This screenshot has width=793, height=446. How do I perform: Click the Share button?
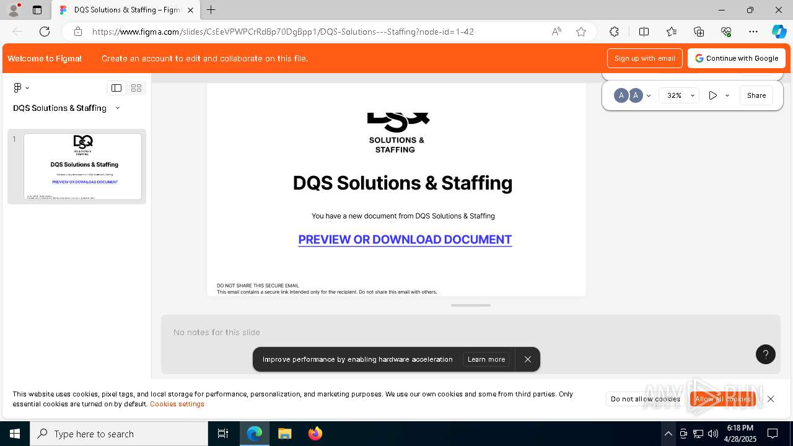[x=756, y=95]
